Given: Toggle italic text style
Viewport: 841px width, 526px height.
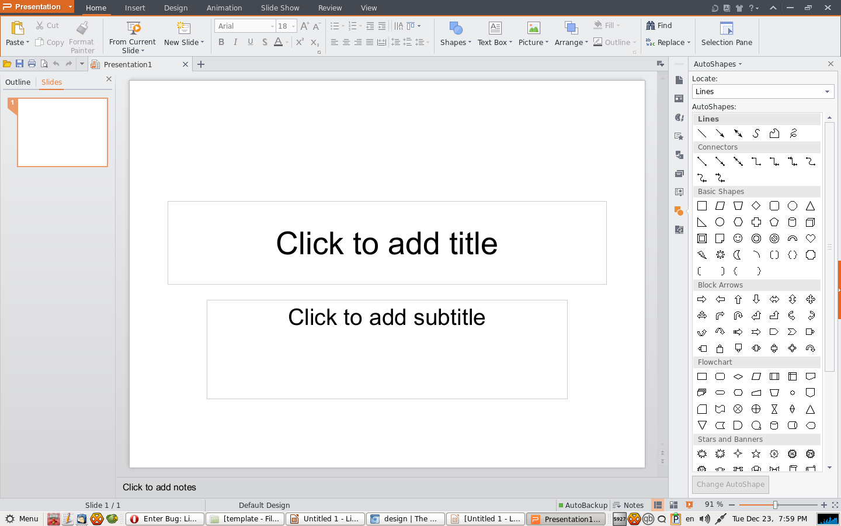Looking at the screenshot, I should coord(235,42).
